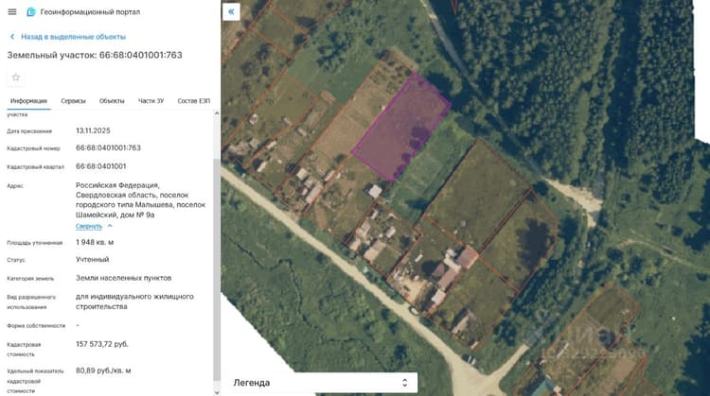Open the Объекты tab
The width and height of the screenshot is (710, 396).
tap(112, 101)
